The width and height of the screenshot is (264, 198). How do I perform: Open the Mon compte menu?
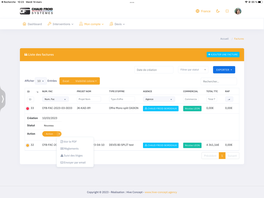[91, 24]
